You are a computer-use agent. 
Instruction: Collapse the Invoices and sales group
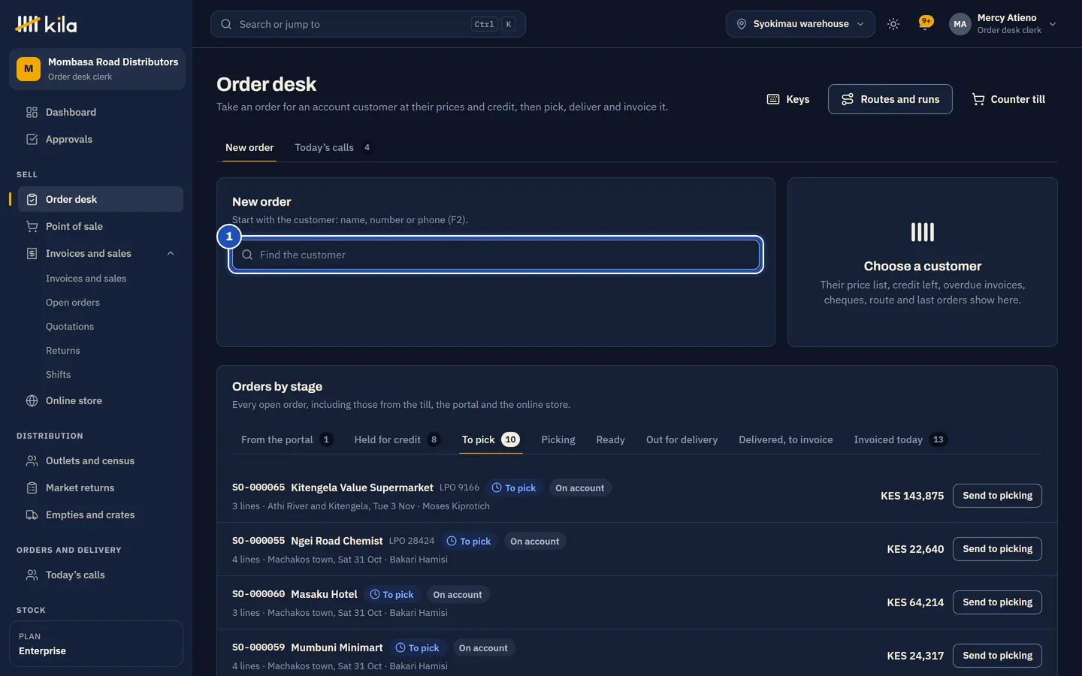[171, 253]
